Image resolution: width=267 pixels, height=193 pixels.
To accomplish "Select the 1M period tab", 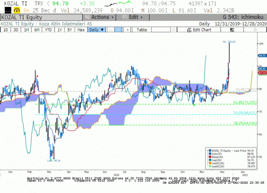I will pyautogui.click(x=26, y=30).
